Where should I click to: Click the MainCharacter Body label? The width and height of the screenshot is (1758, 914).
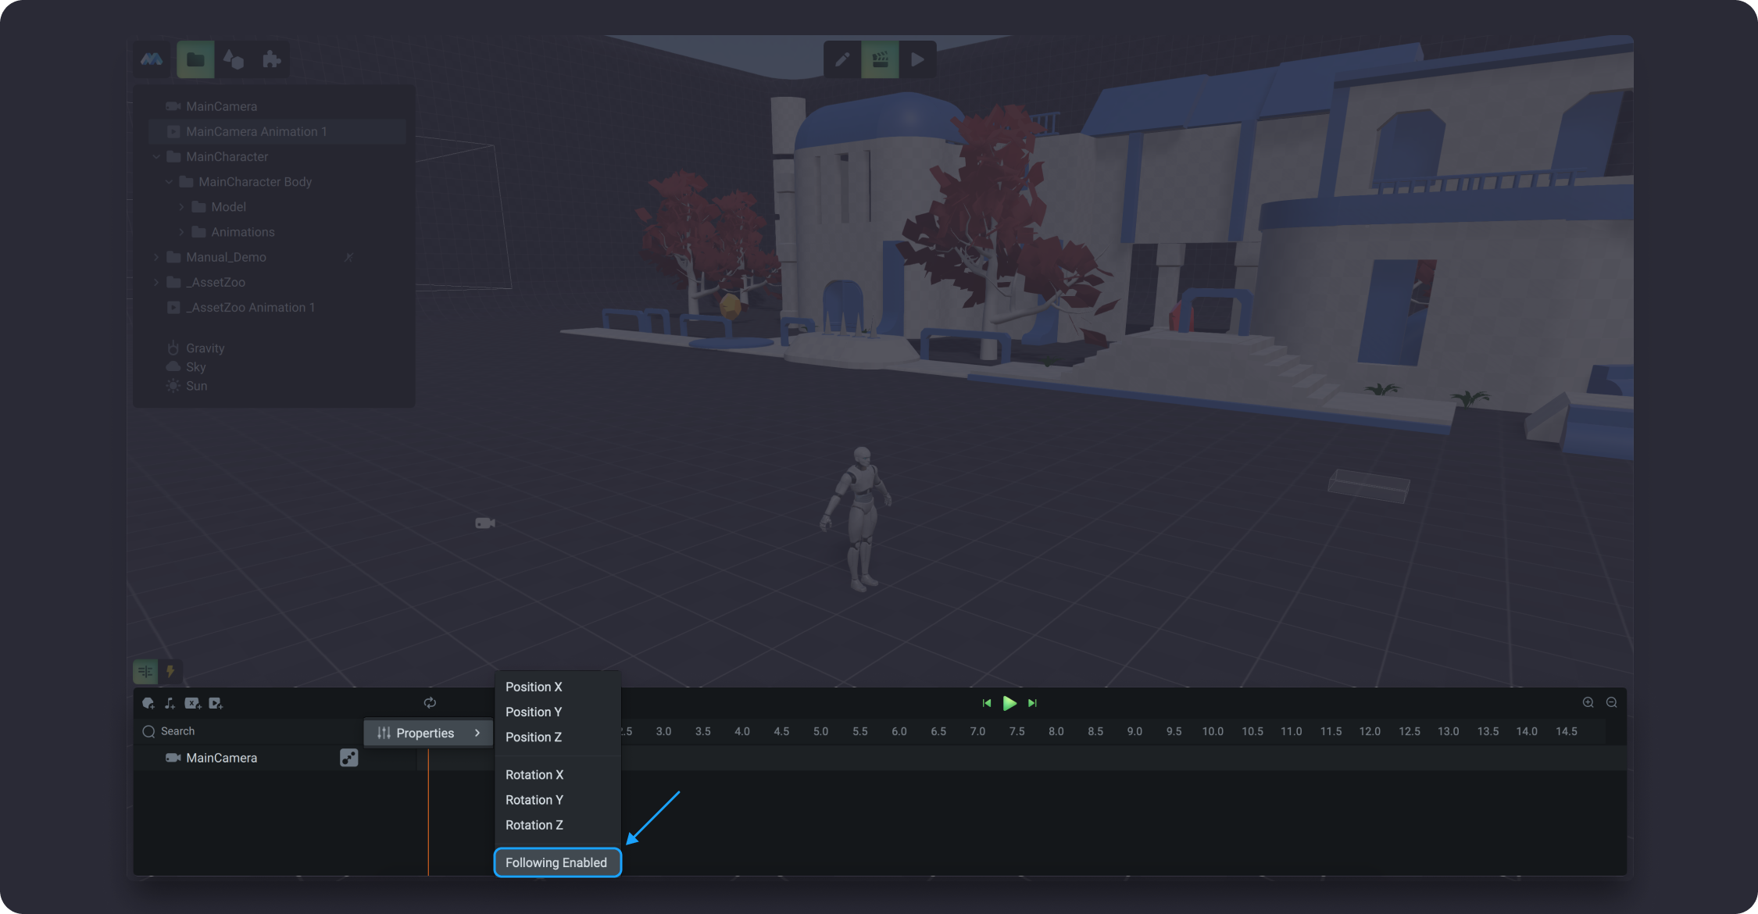pyautogui.click(x=255, y=182)
